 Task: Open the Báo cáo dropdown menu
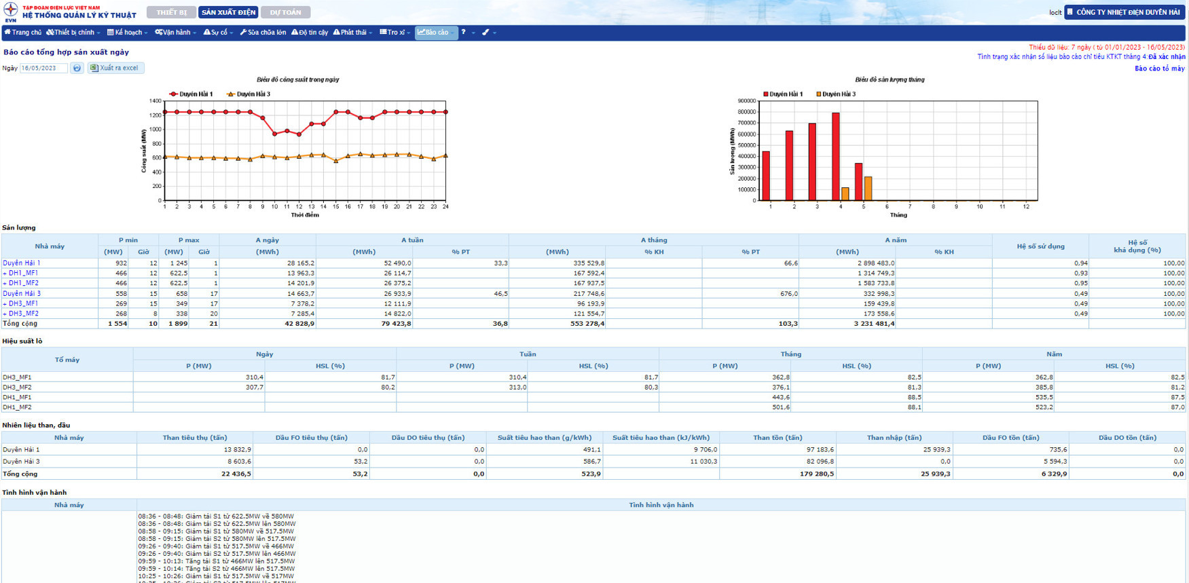coord(435,33)
